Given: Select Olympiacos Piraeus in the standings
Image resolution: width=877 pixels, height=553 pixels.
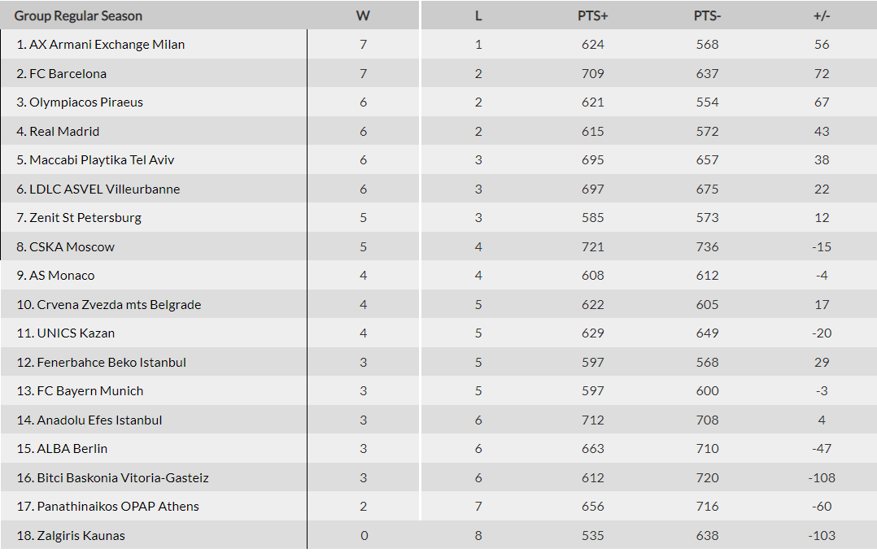Looking at the screenshot, I should [x=85, y=102].
